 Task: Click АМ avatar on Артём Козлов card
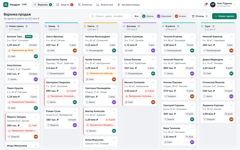(114, 79)
